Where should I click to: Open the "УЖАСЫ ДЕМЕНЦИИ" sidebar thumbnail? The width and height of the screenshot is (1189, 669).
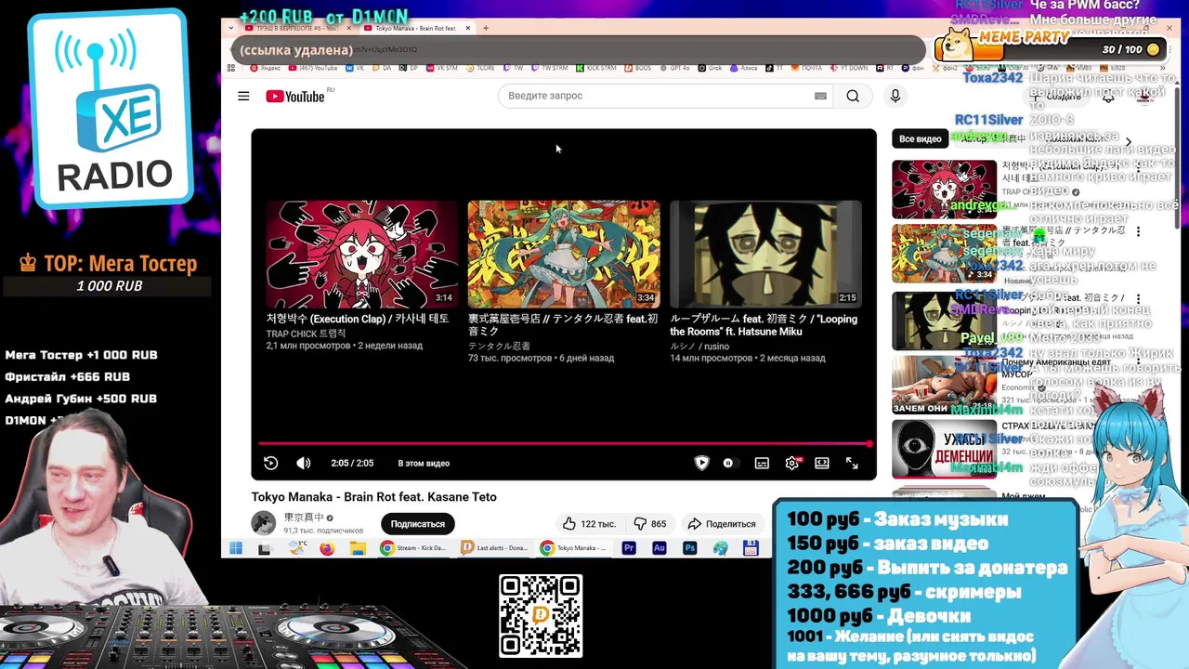(944, 450)
